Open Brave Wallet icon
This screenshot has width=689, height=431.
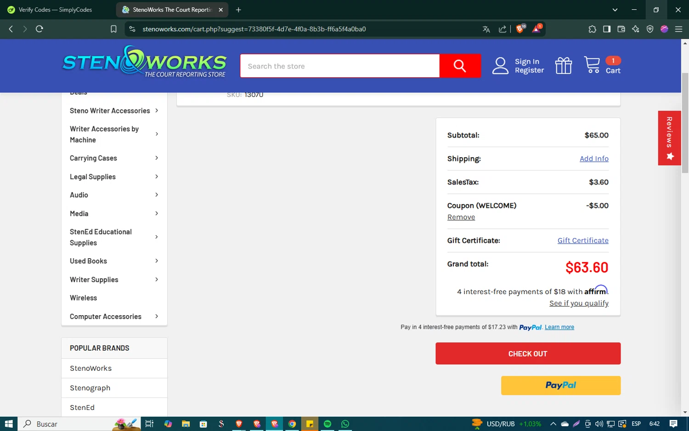(621, 29)
